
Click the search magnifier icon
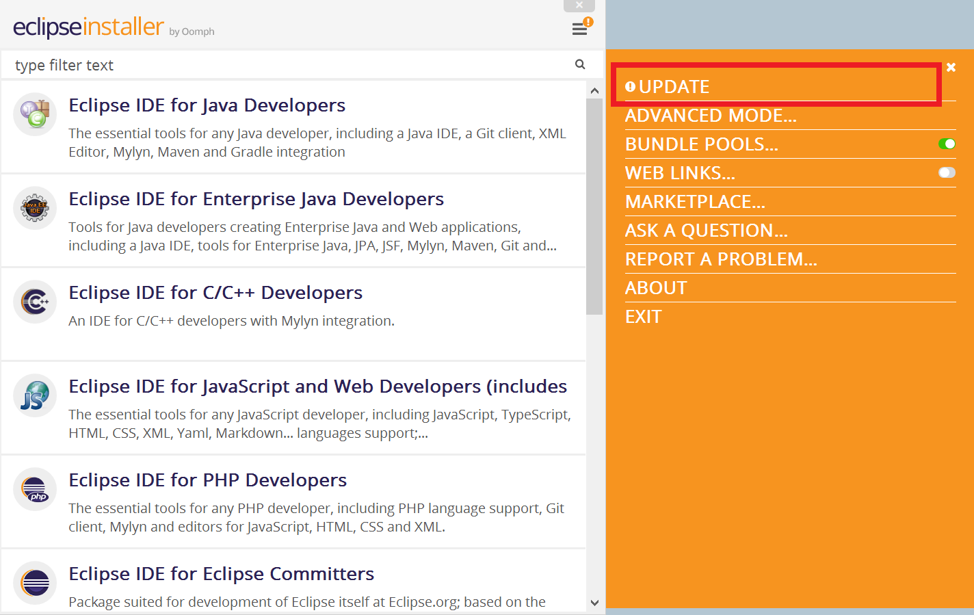580,64
